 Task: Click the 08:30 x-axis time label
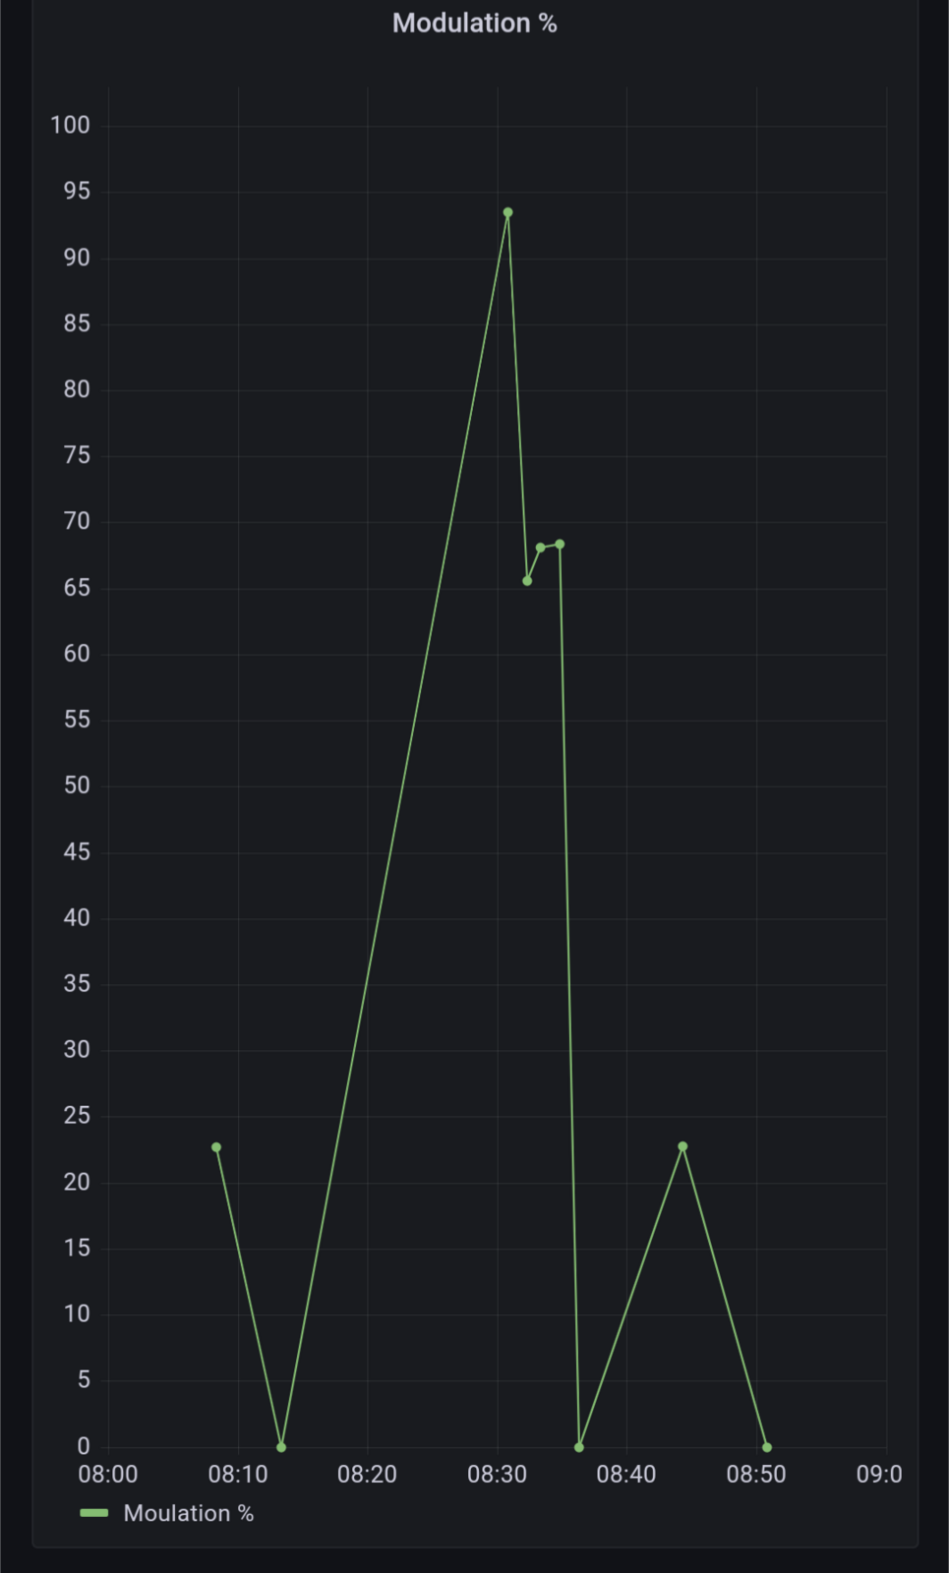coord(497,1475)
